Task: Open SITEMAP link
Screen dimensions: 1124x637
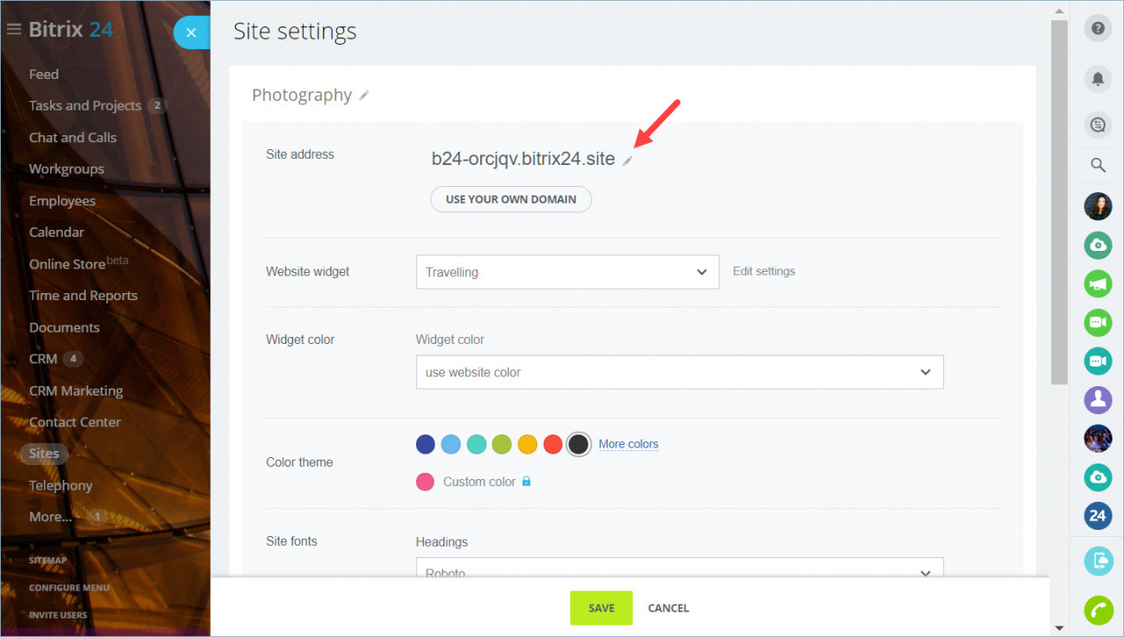Action: point(47,560)
